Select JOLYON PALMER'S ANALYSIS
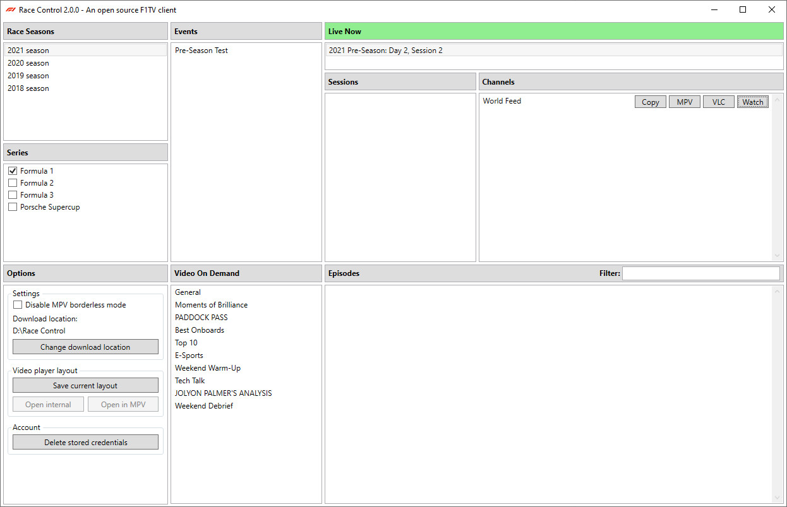787x507 pixels. click(x=246, y=393)
